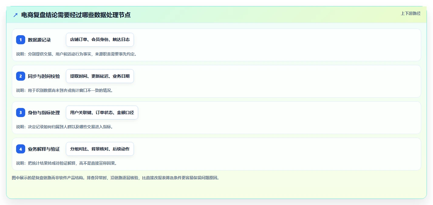This screenshot has width=433, height=205.
Task: Click the step 1 number badge
Action: click(21, 40)
